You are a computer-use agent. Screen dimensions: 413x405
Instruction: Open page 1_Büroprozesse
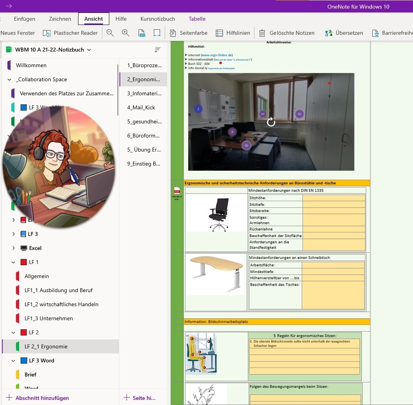click(143, 65)
